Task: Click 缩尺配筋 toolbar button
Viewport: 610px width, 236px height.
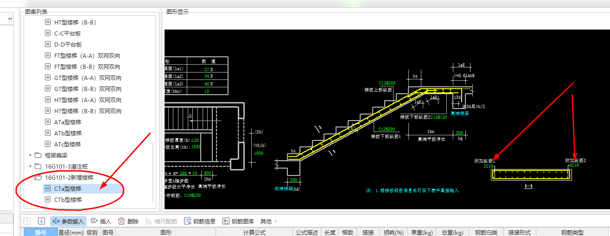Action: click(161, 221)
